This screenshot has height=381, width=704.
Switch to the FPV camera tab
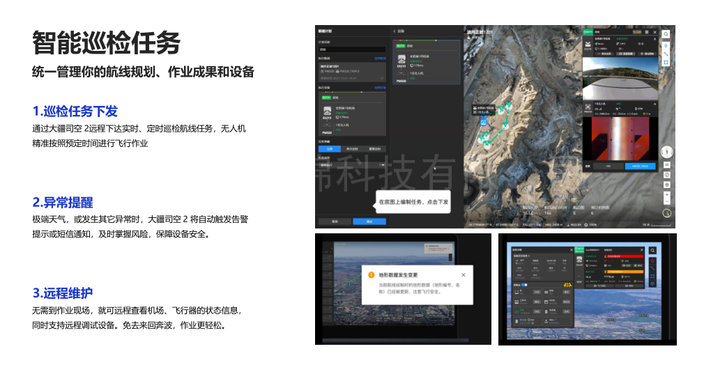tap(609, 166)
